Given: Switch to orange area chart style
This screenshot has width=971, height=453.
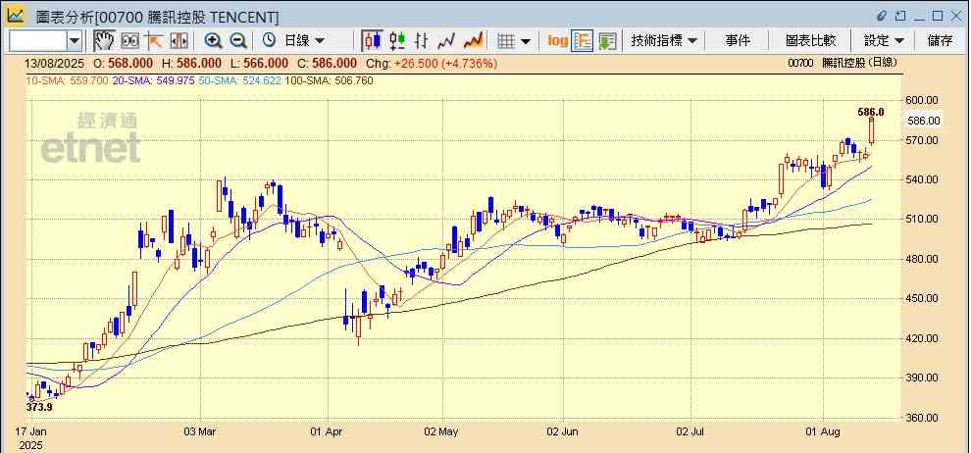Looking at the screenshot, I should [x=473, y=41].
